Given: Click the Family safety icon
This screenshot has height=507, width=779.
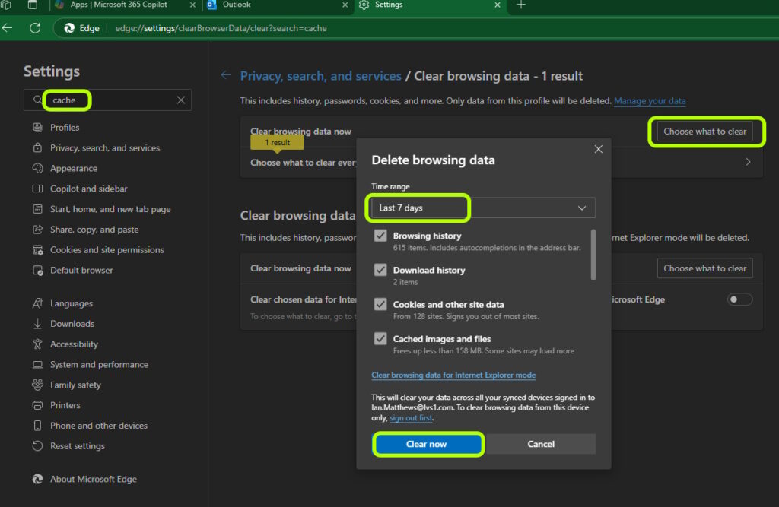Looking at the screenshot, I should (37, 385).
